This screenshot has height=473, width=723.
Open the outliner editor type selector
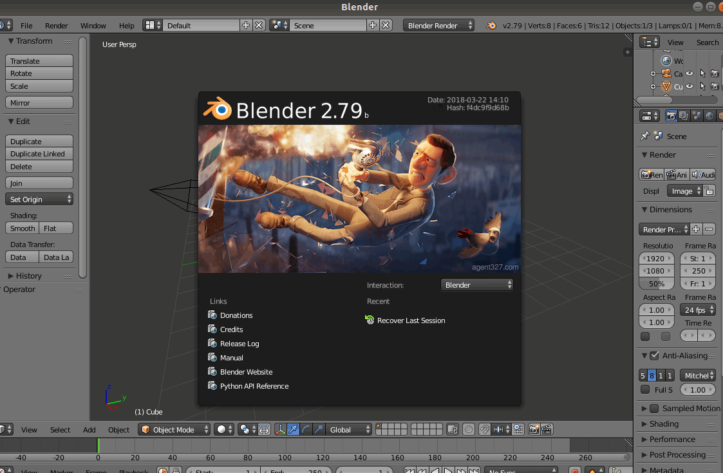click(x=649, y=42)
